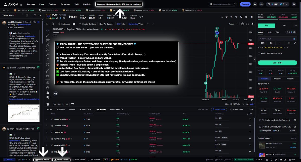Viewport: 301px width, 162px height.
Task: Toggle visibility eye icon in token header
Action: point(236,17)
